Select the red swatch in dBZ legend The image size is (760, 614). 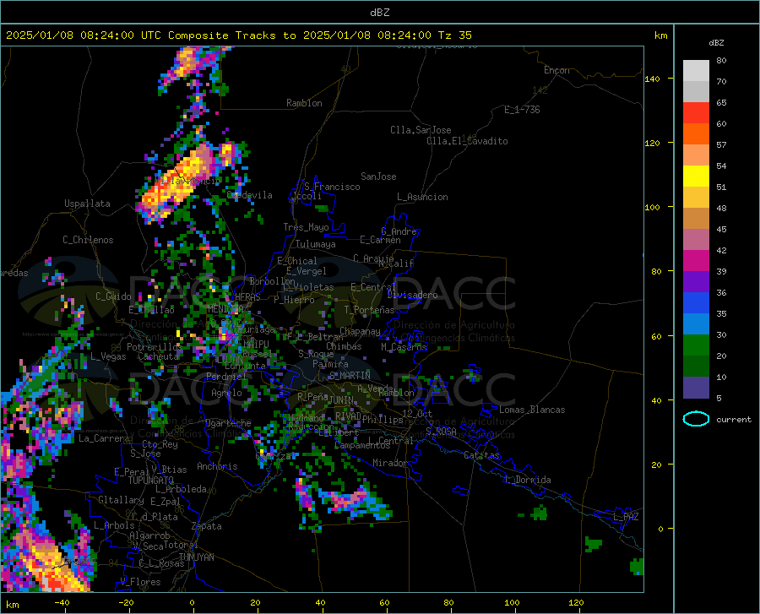coord(696,113)
